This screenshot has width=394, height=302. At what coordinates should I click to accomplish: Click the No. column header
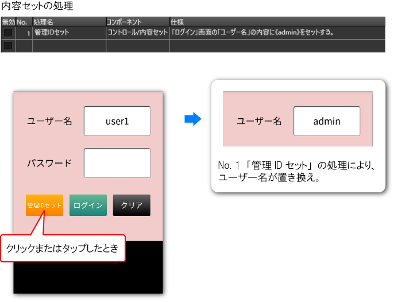pos(24,22)
